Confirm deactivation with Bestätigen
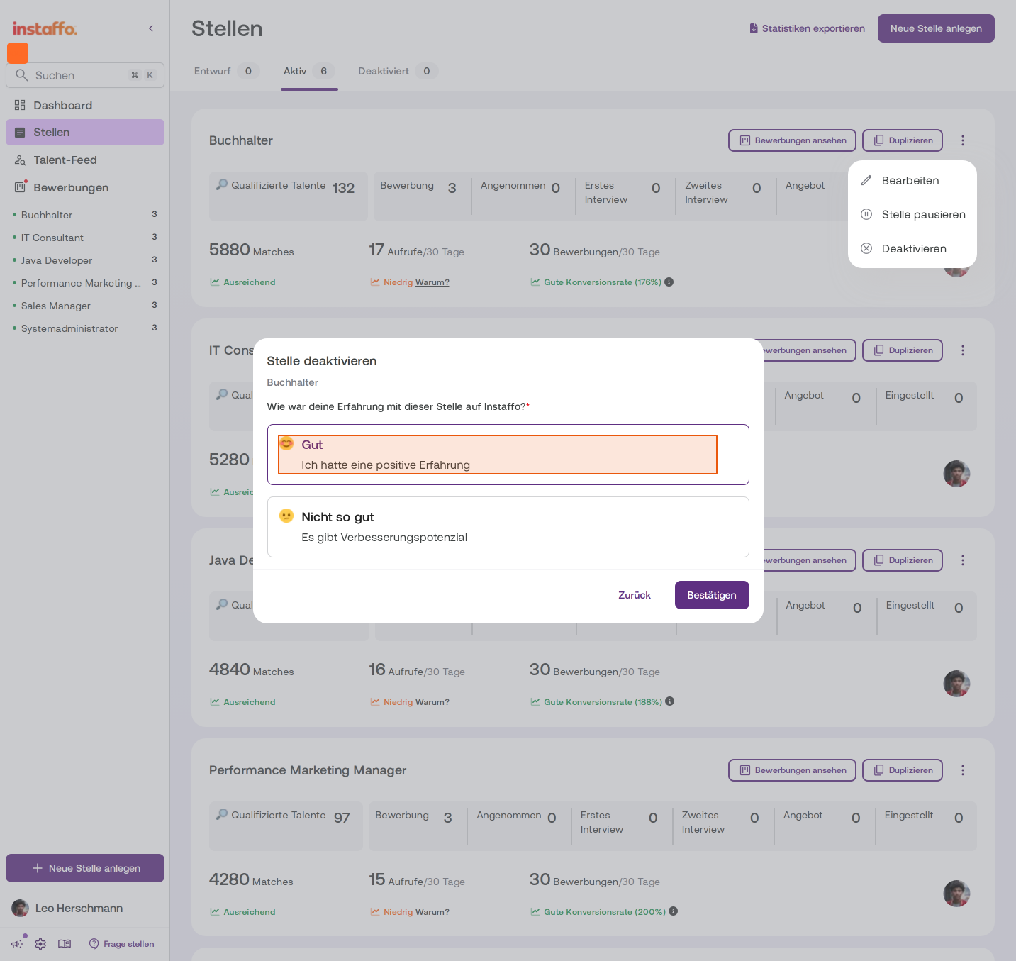This screenshot has height=961, width=1016. (712, 595)
